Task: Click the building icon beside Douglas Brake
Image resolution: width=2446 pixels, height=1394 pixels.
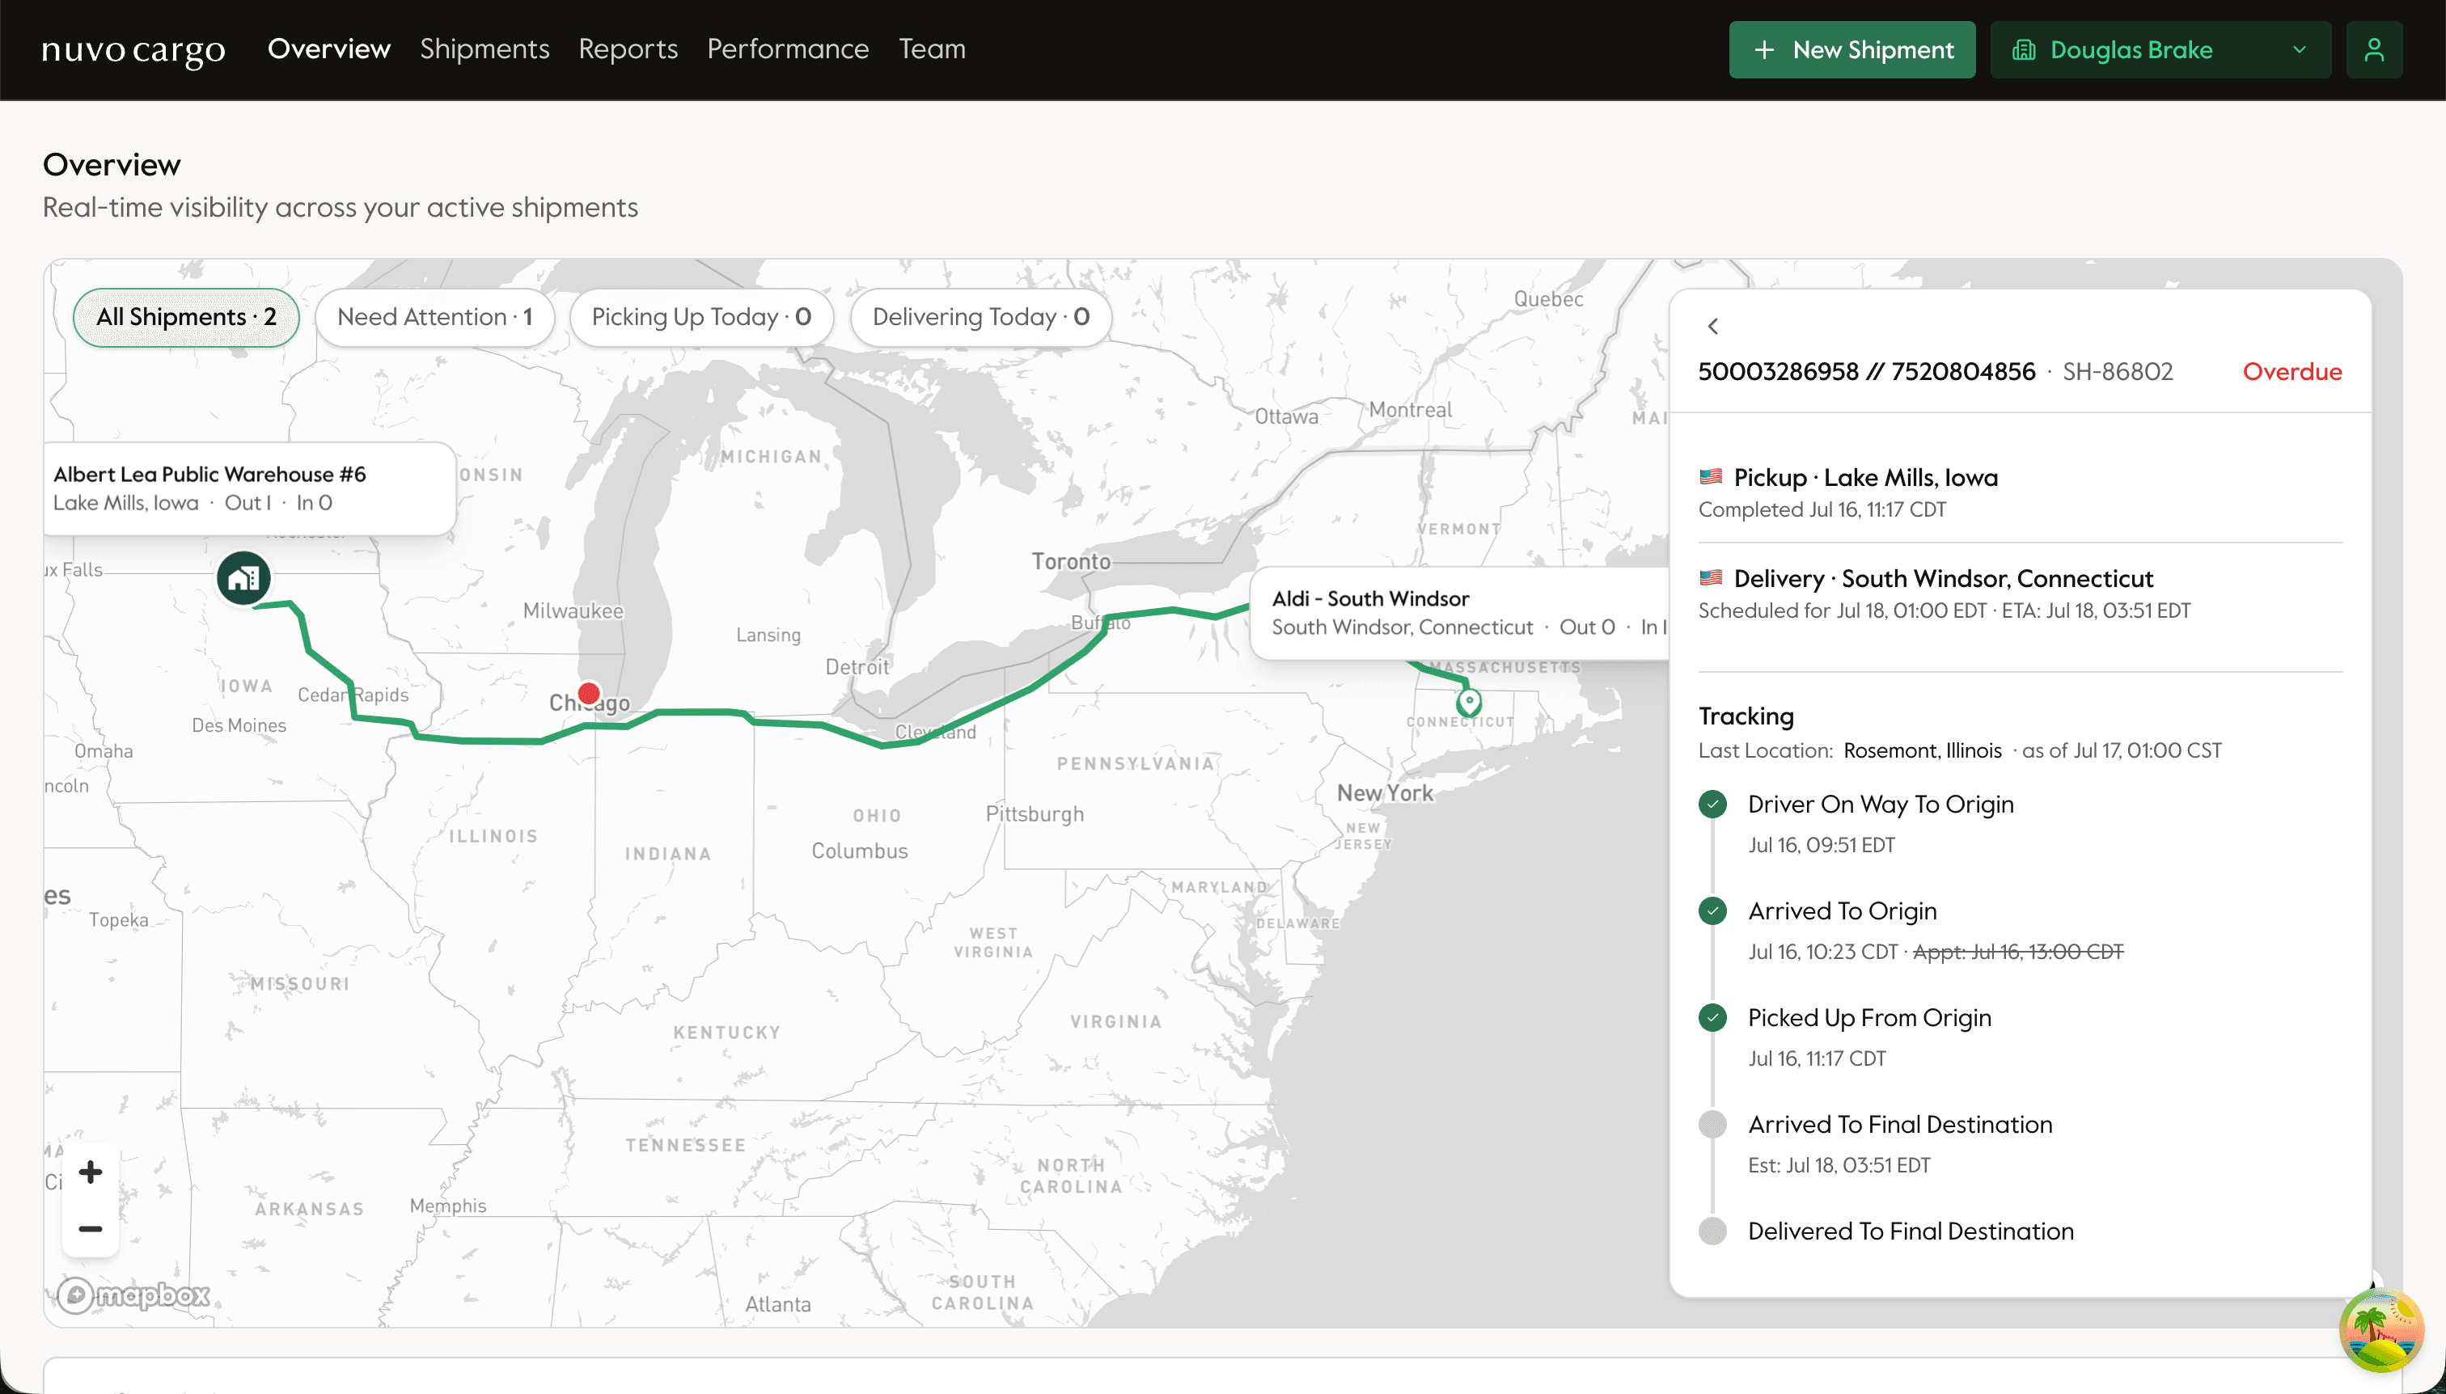Action: (x=2024, y=50)
